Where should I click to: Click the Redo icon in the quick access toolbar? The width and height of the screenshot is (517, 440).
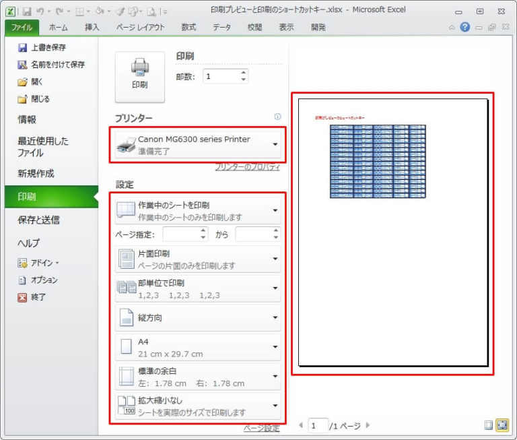(59, 12)
